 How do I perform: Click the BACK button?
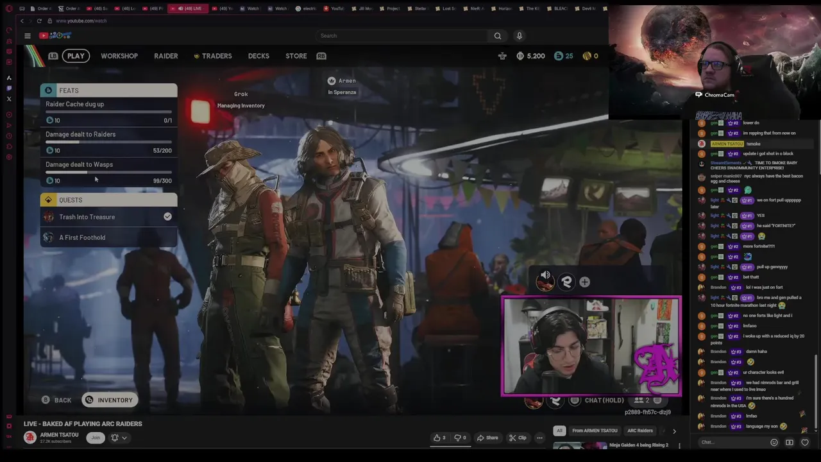tap(56, 400)
